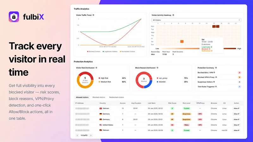Click the Country column header

tap(102, 103)
